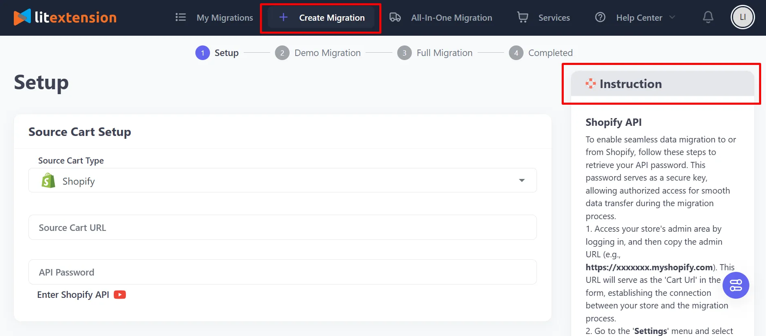Click Enter Shopify API link
Viewport: 766px width, 336px height.
73,295
